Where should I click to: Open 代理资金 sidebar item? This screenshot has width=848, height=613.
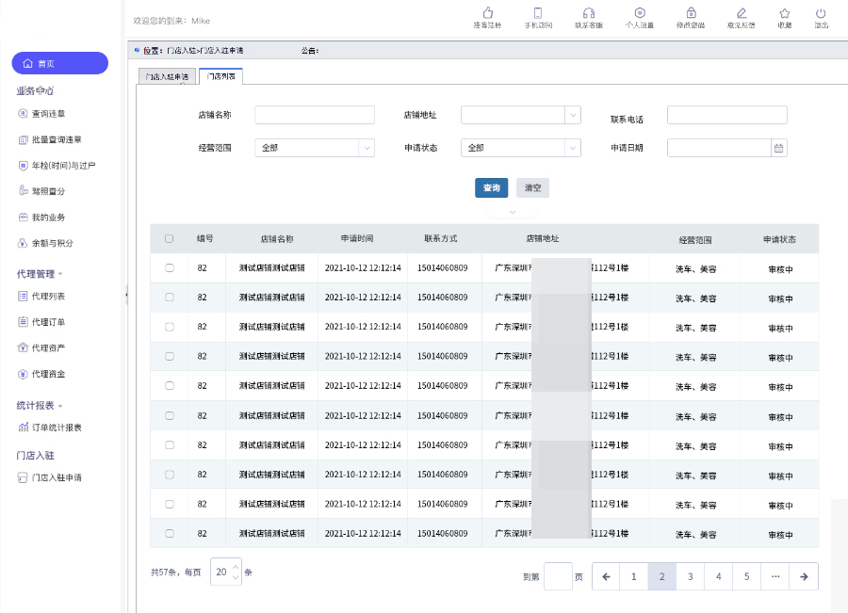41,374
